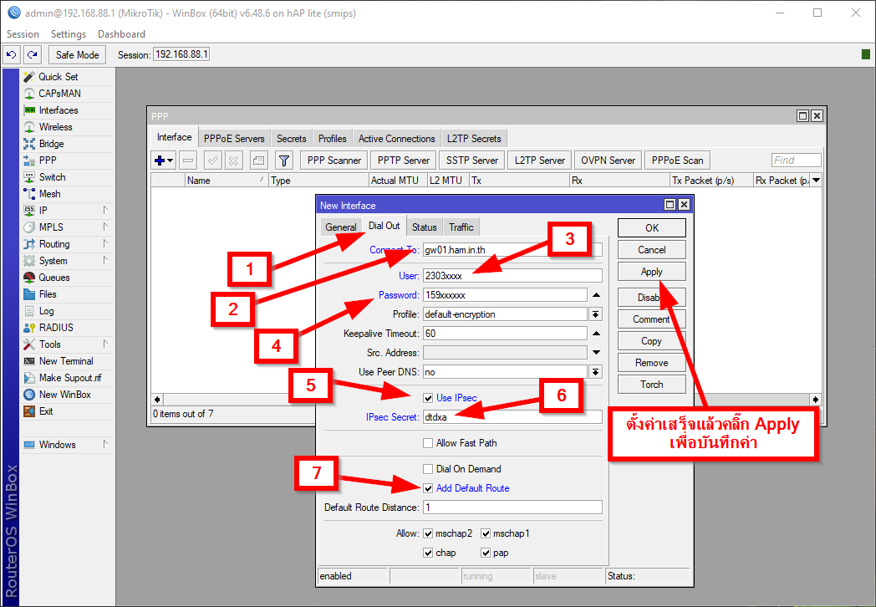Toggle Use IPsec checkbox
Screen dimensions: 876x607
[428, 398]
